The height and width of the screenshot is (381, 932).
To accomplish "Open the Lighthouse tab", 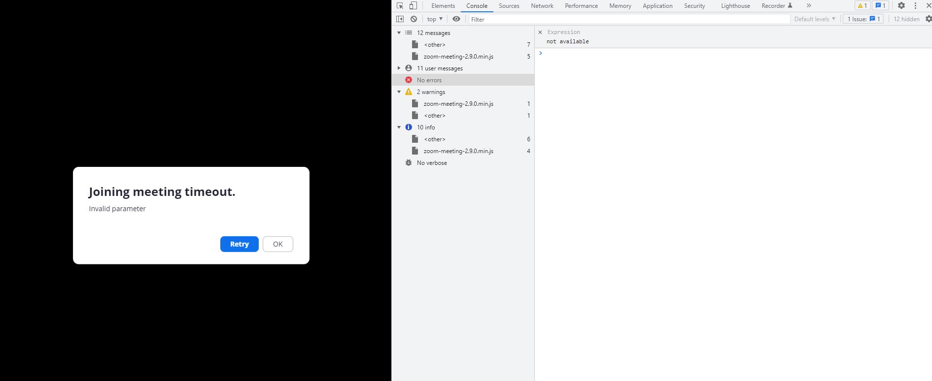I will [x=735, y=6].
